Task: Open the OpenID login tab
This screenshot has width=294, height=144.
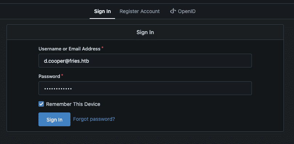Action: pos(183,11)
